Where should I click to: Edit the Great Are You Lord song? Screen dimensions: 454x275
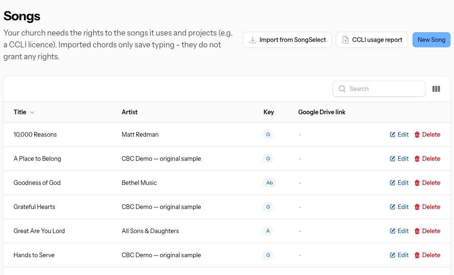[399, 231]
